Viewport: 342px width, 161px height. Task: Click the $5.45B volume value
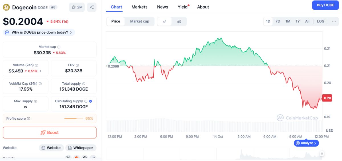16,71
